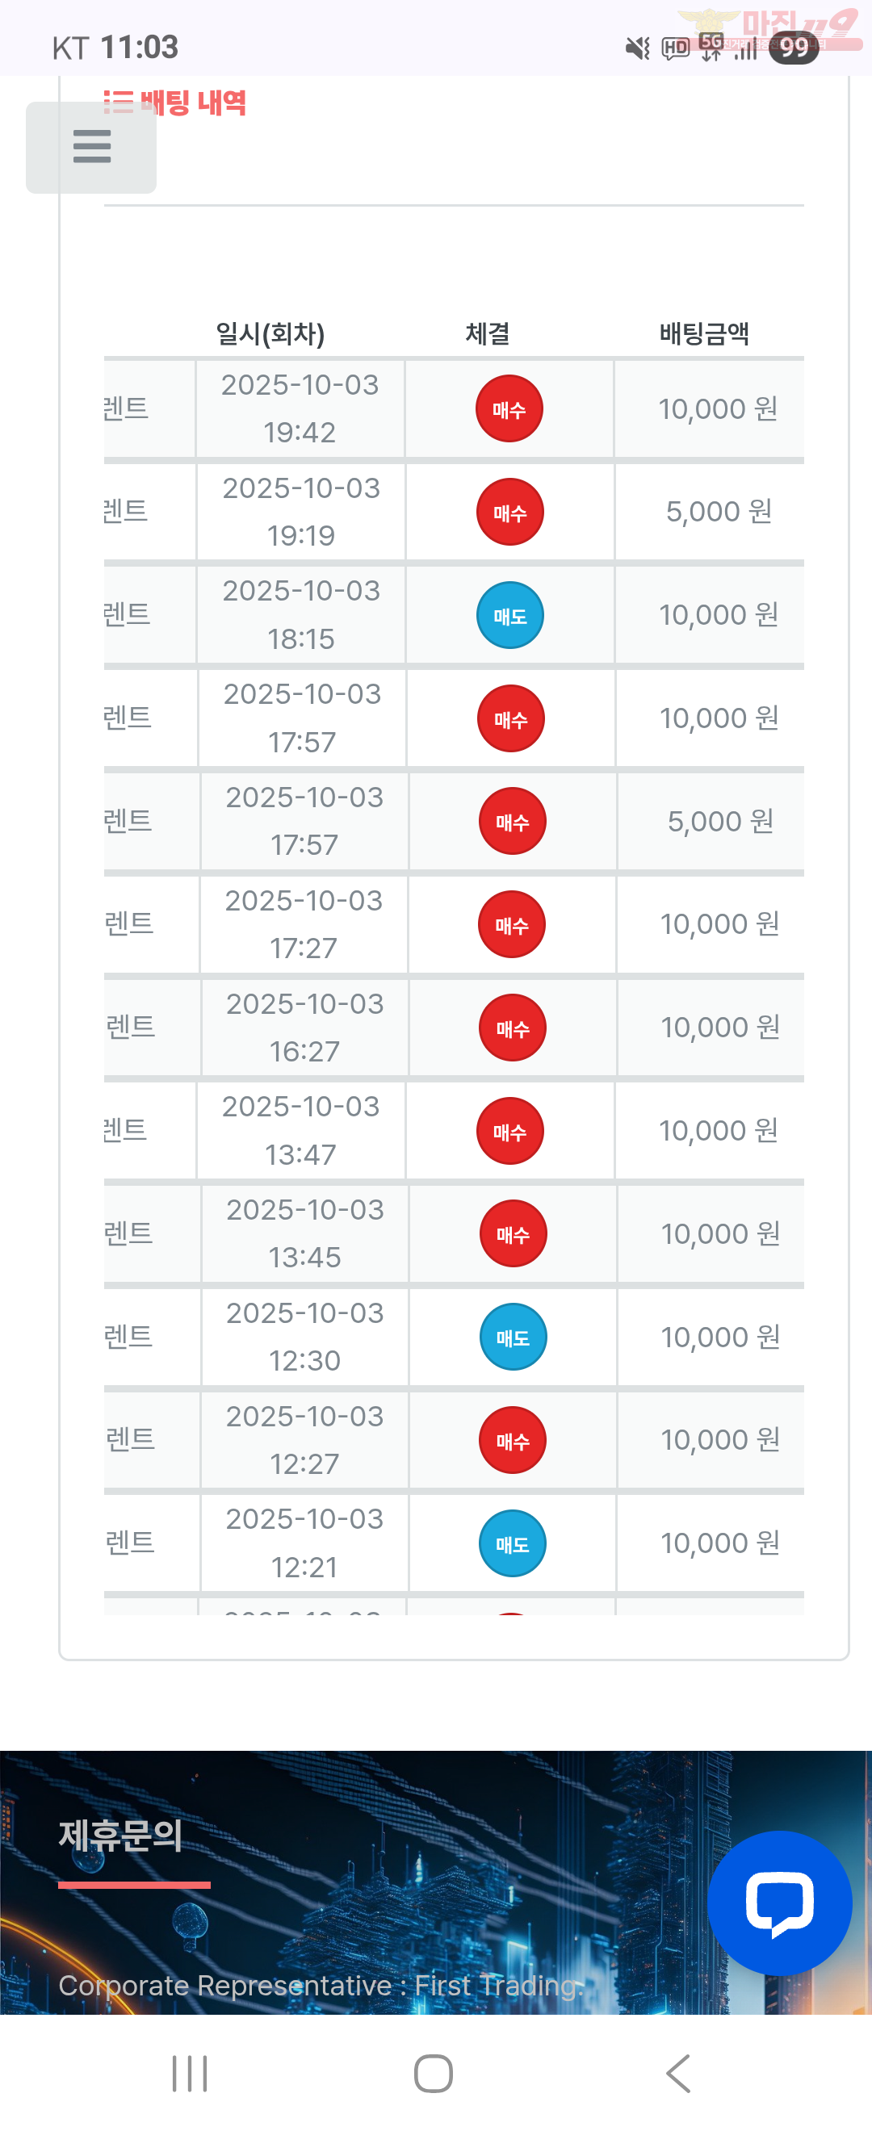Image resolution: width=872 pixels, height=2131 pixels.
Task: Click the 일시(회차) column header
Action: tap(270, 333)
